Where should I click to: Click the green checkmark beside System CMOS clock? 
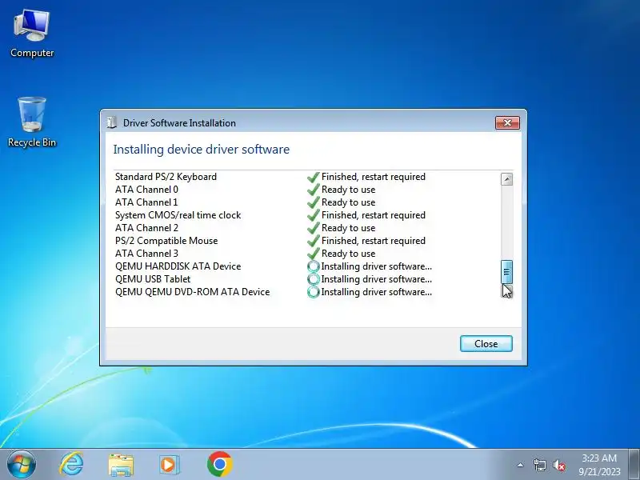click(313, 215)
